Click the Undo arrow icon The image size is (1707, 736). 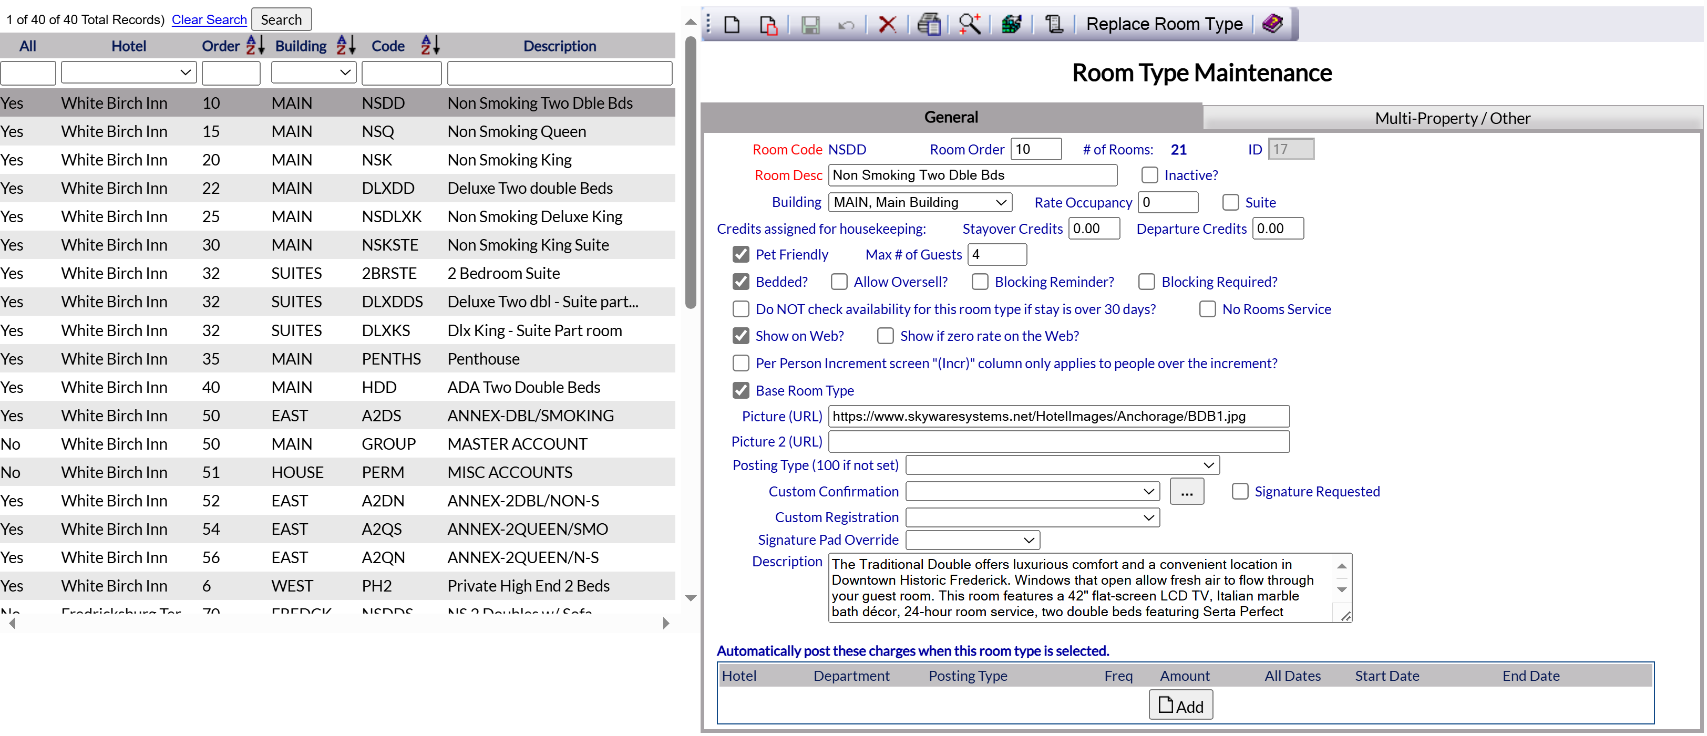coord(846,25)
